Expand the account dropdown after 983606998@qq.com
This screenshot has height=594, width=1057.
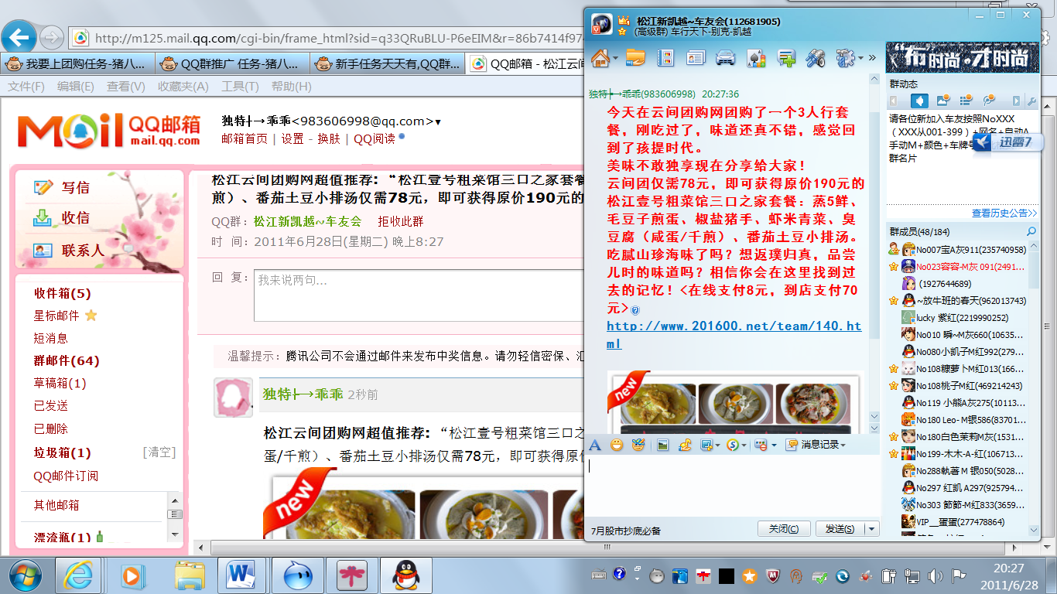[x=438, y=121]
